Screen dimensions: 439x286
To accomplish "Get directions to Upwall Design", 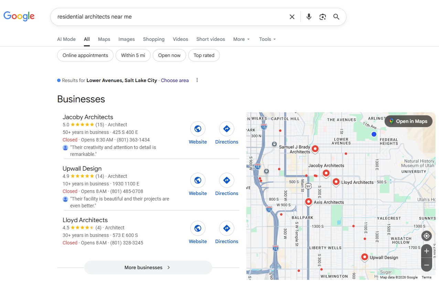I will click(226, 181).
